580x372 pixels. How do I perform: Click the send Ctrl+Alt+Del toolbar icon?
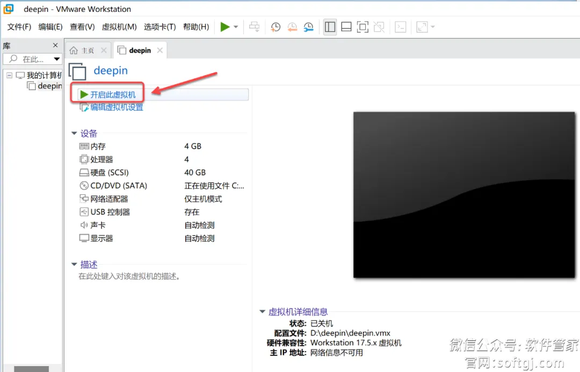255,27
